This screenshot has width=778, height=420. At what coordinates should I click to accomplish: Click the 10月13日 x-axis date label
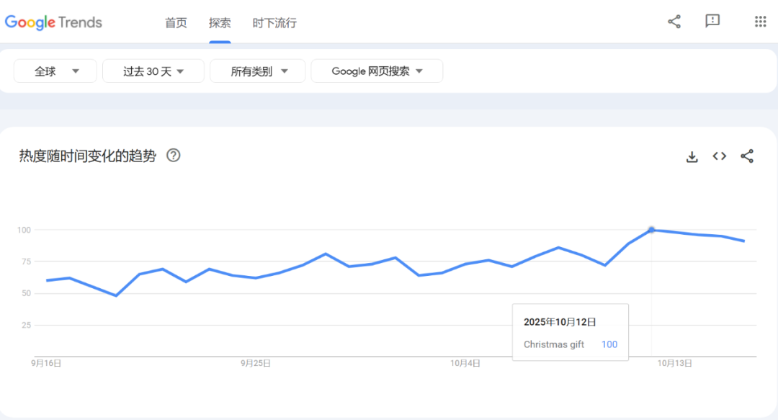(674, 364)
